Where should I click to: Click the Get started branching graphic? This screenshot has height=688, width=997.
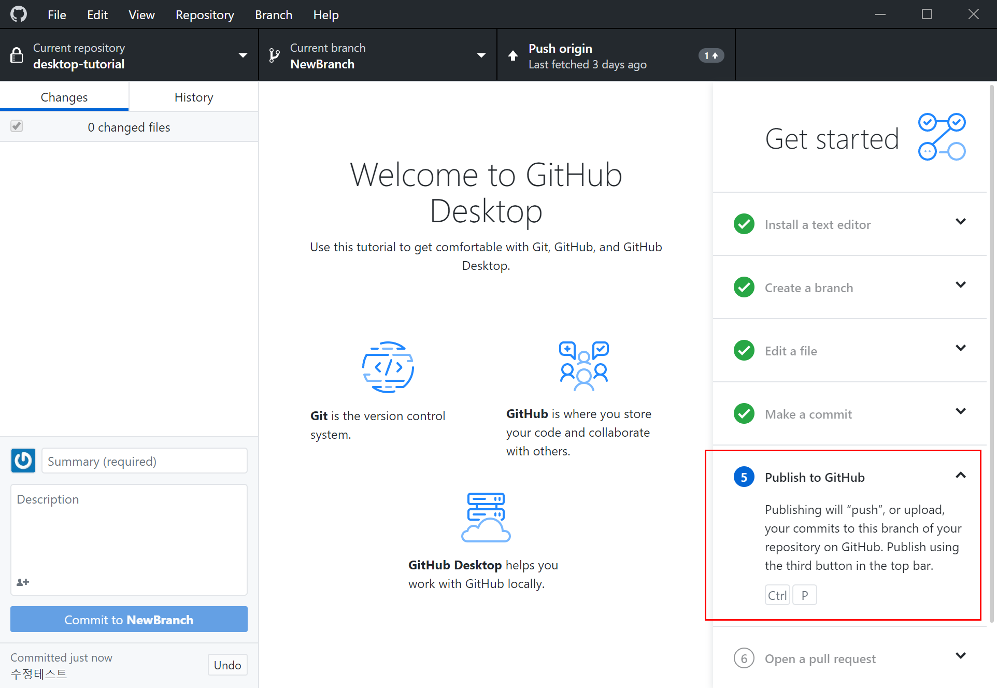pos(942,137)
